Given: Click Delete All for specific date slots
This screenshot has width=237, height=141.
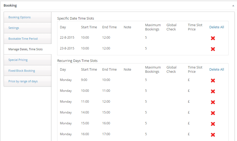Looking at the screenshot, I should tap(217, 27).
